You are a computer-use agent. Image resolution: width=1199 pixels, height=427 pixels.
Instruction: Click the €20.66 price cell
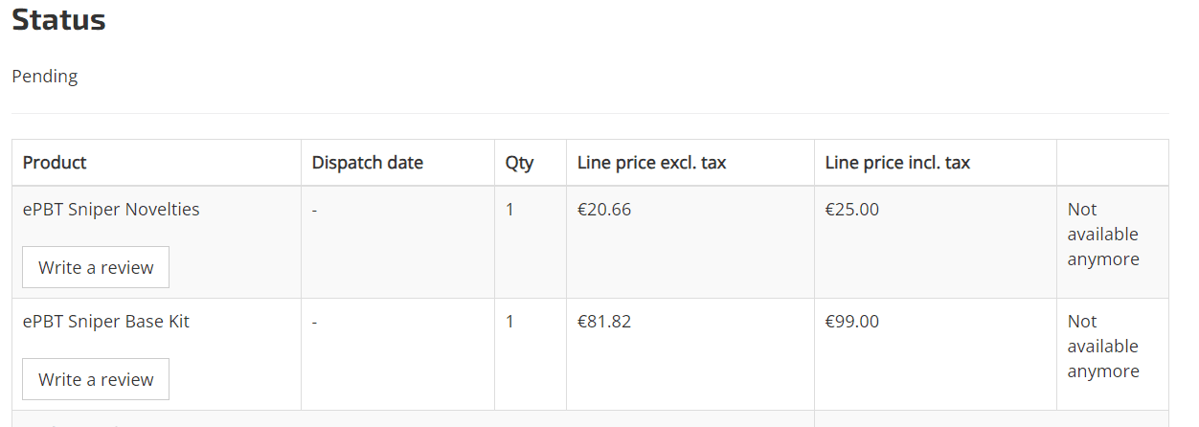[604, 209]
